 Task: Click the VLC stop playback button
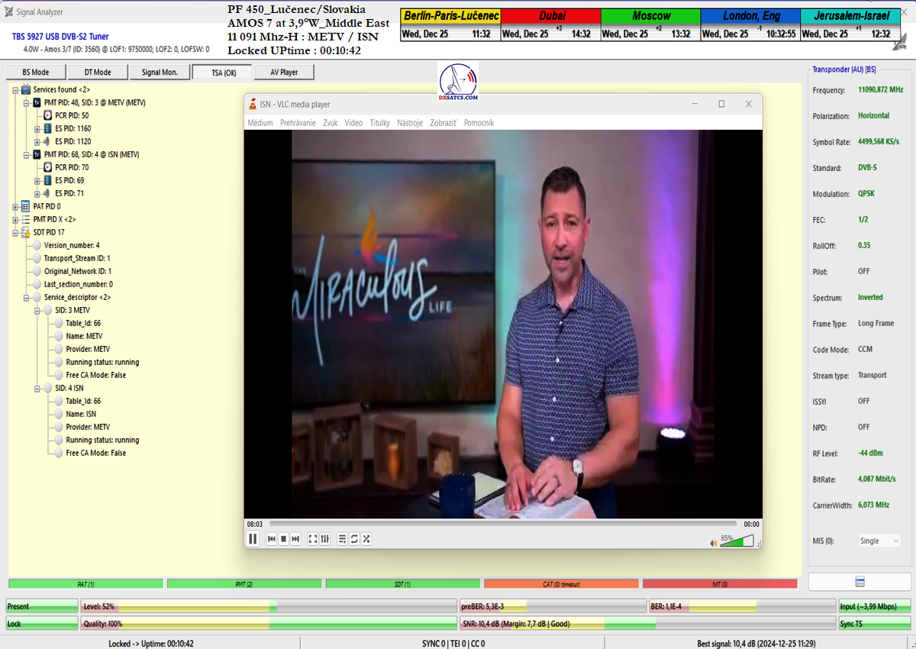coord(283,539)
